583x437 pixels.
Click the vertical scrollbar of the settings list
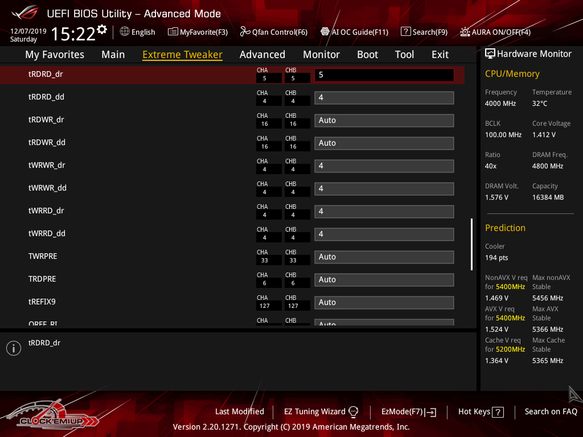pos(471,244)
